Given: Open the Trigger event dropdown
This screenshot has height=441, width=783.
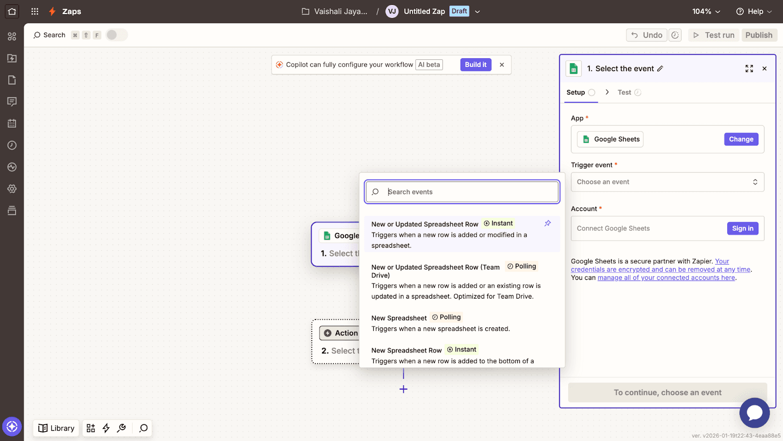Looking at the screenshot, I should tap(667, 182).
